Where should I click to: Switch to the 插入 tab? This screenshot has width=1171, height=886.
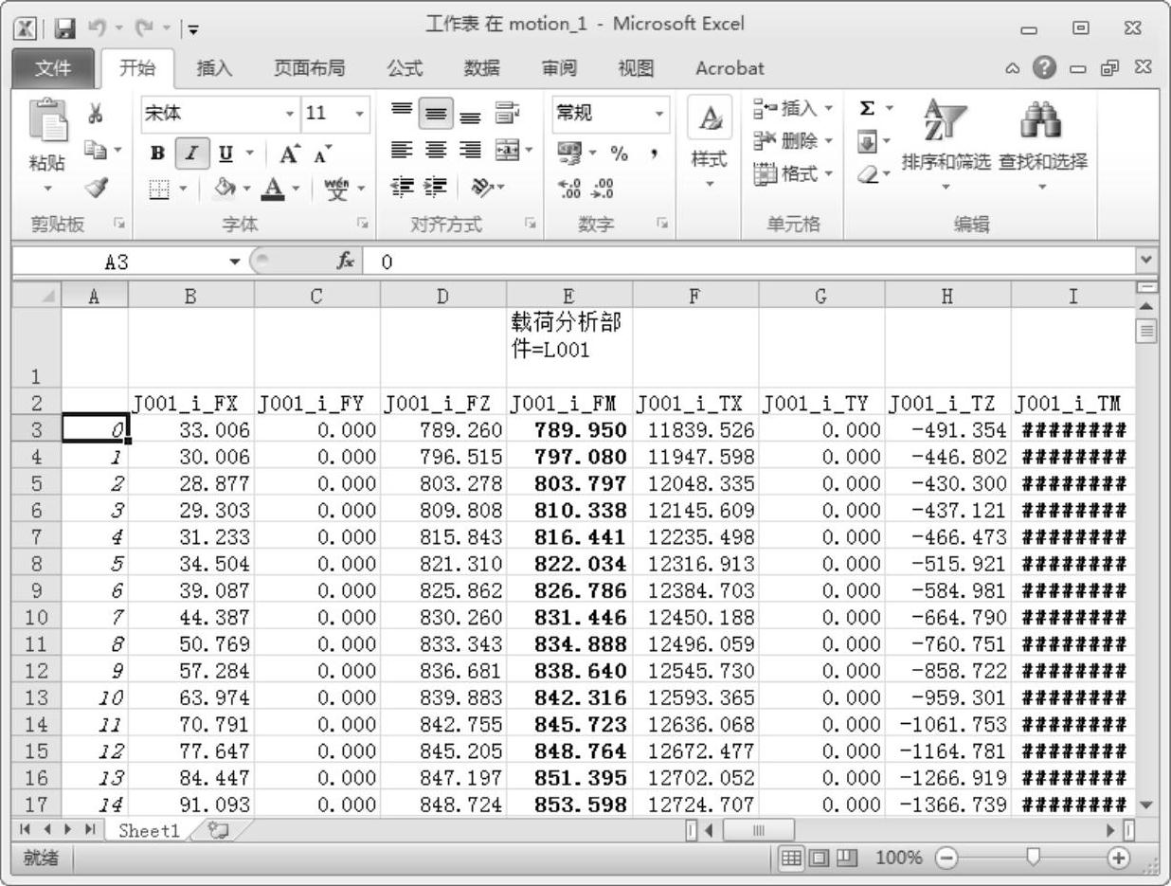[213, 68]
